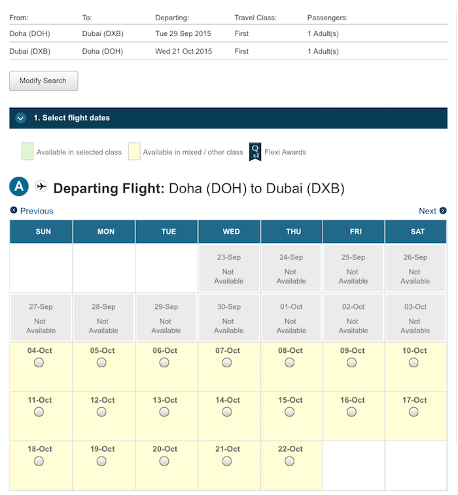Viewport: 458px width, 495px height.
Task: Click the unavailable 29-Sep calendar cell
Action: (x=166, y=318)
